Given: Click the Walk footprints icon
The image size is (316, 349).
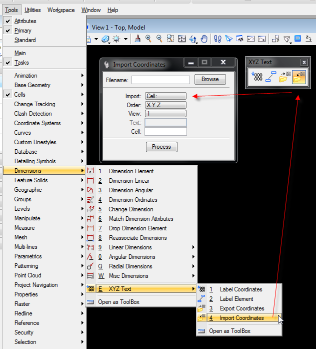Looking at the screenshot, I should (217, 39).
